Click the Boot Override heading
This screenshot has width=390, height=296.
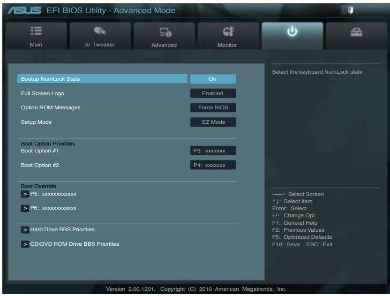(x=38, y=186)
